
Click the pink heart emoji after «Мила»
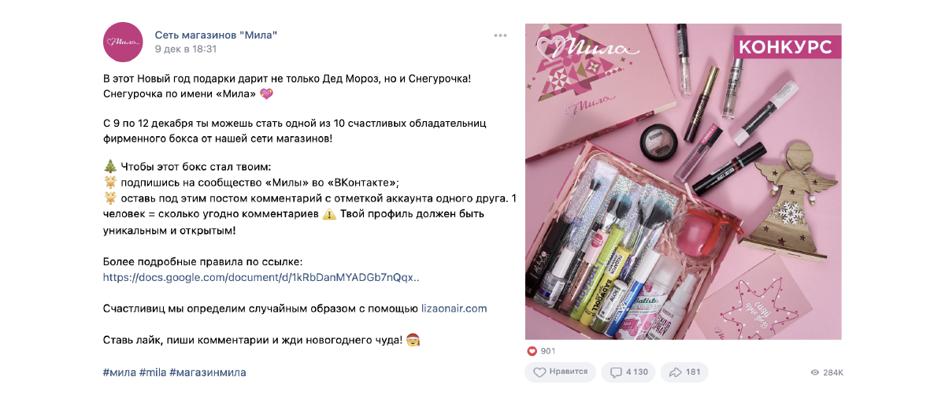point(267,94)
